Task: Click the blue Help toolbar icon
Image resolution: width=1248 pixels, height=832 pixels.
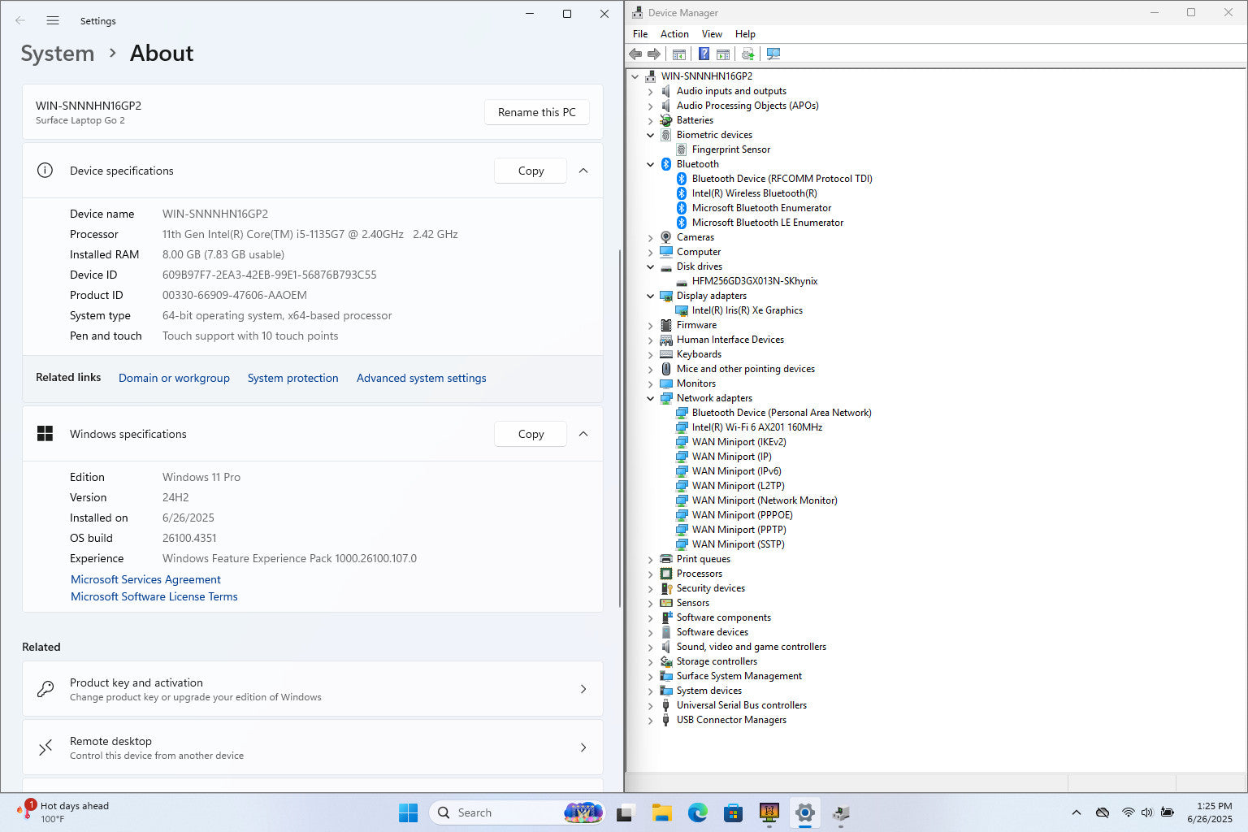Action: [x=704, y=54]
